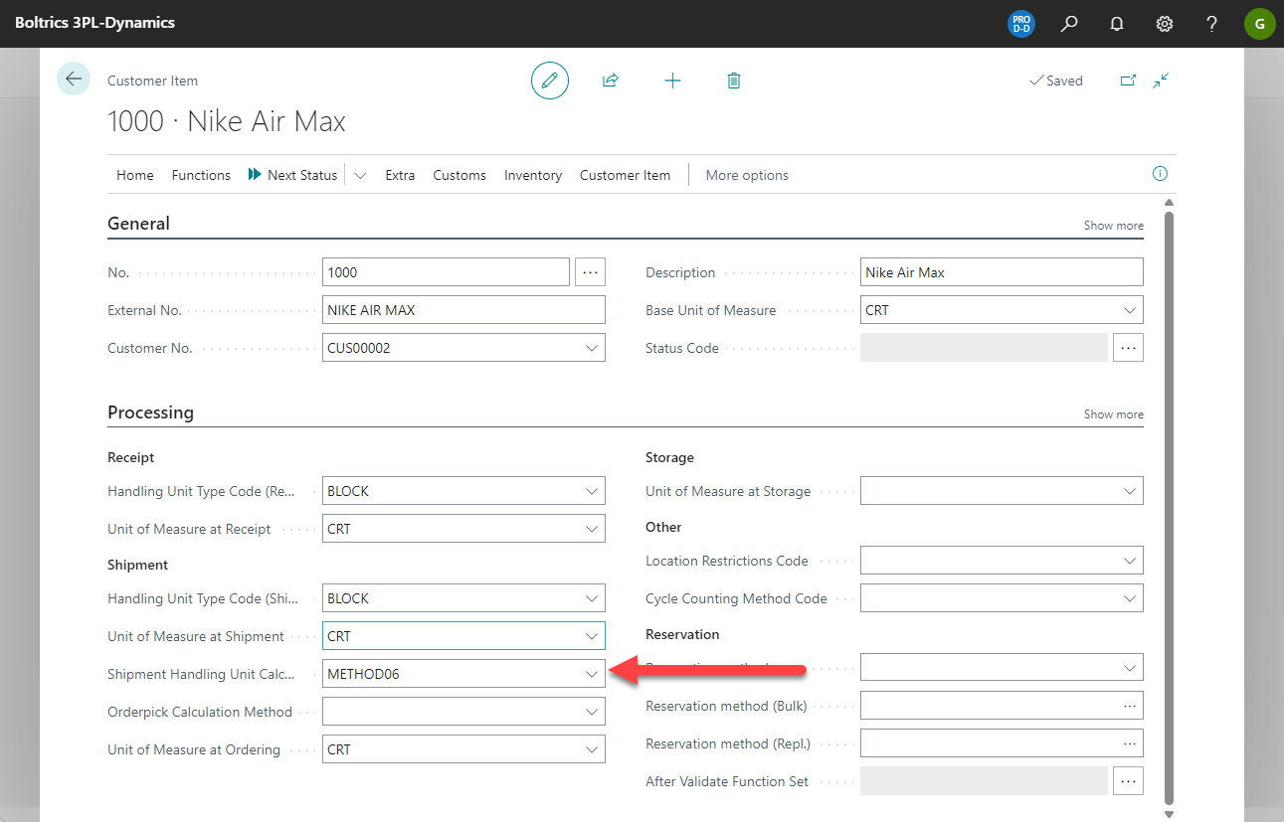The width and height of the screenshot is (1284, 822).
Task: Click the edit pencil icon
Action: coord(550,81)
